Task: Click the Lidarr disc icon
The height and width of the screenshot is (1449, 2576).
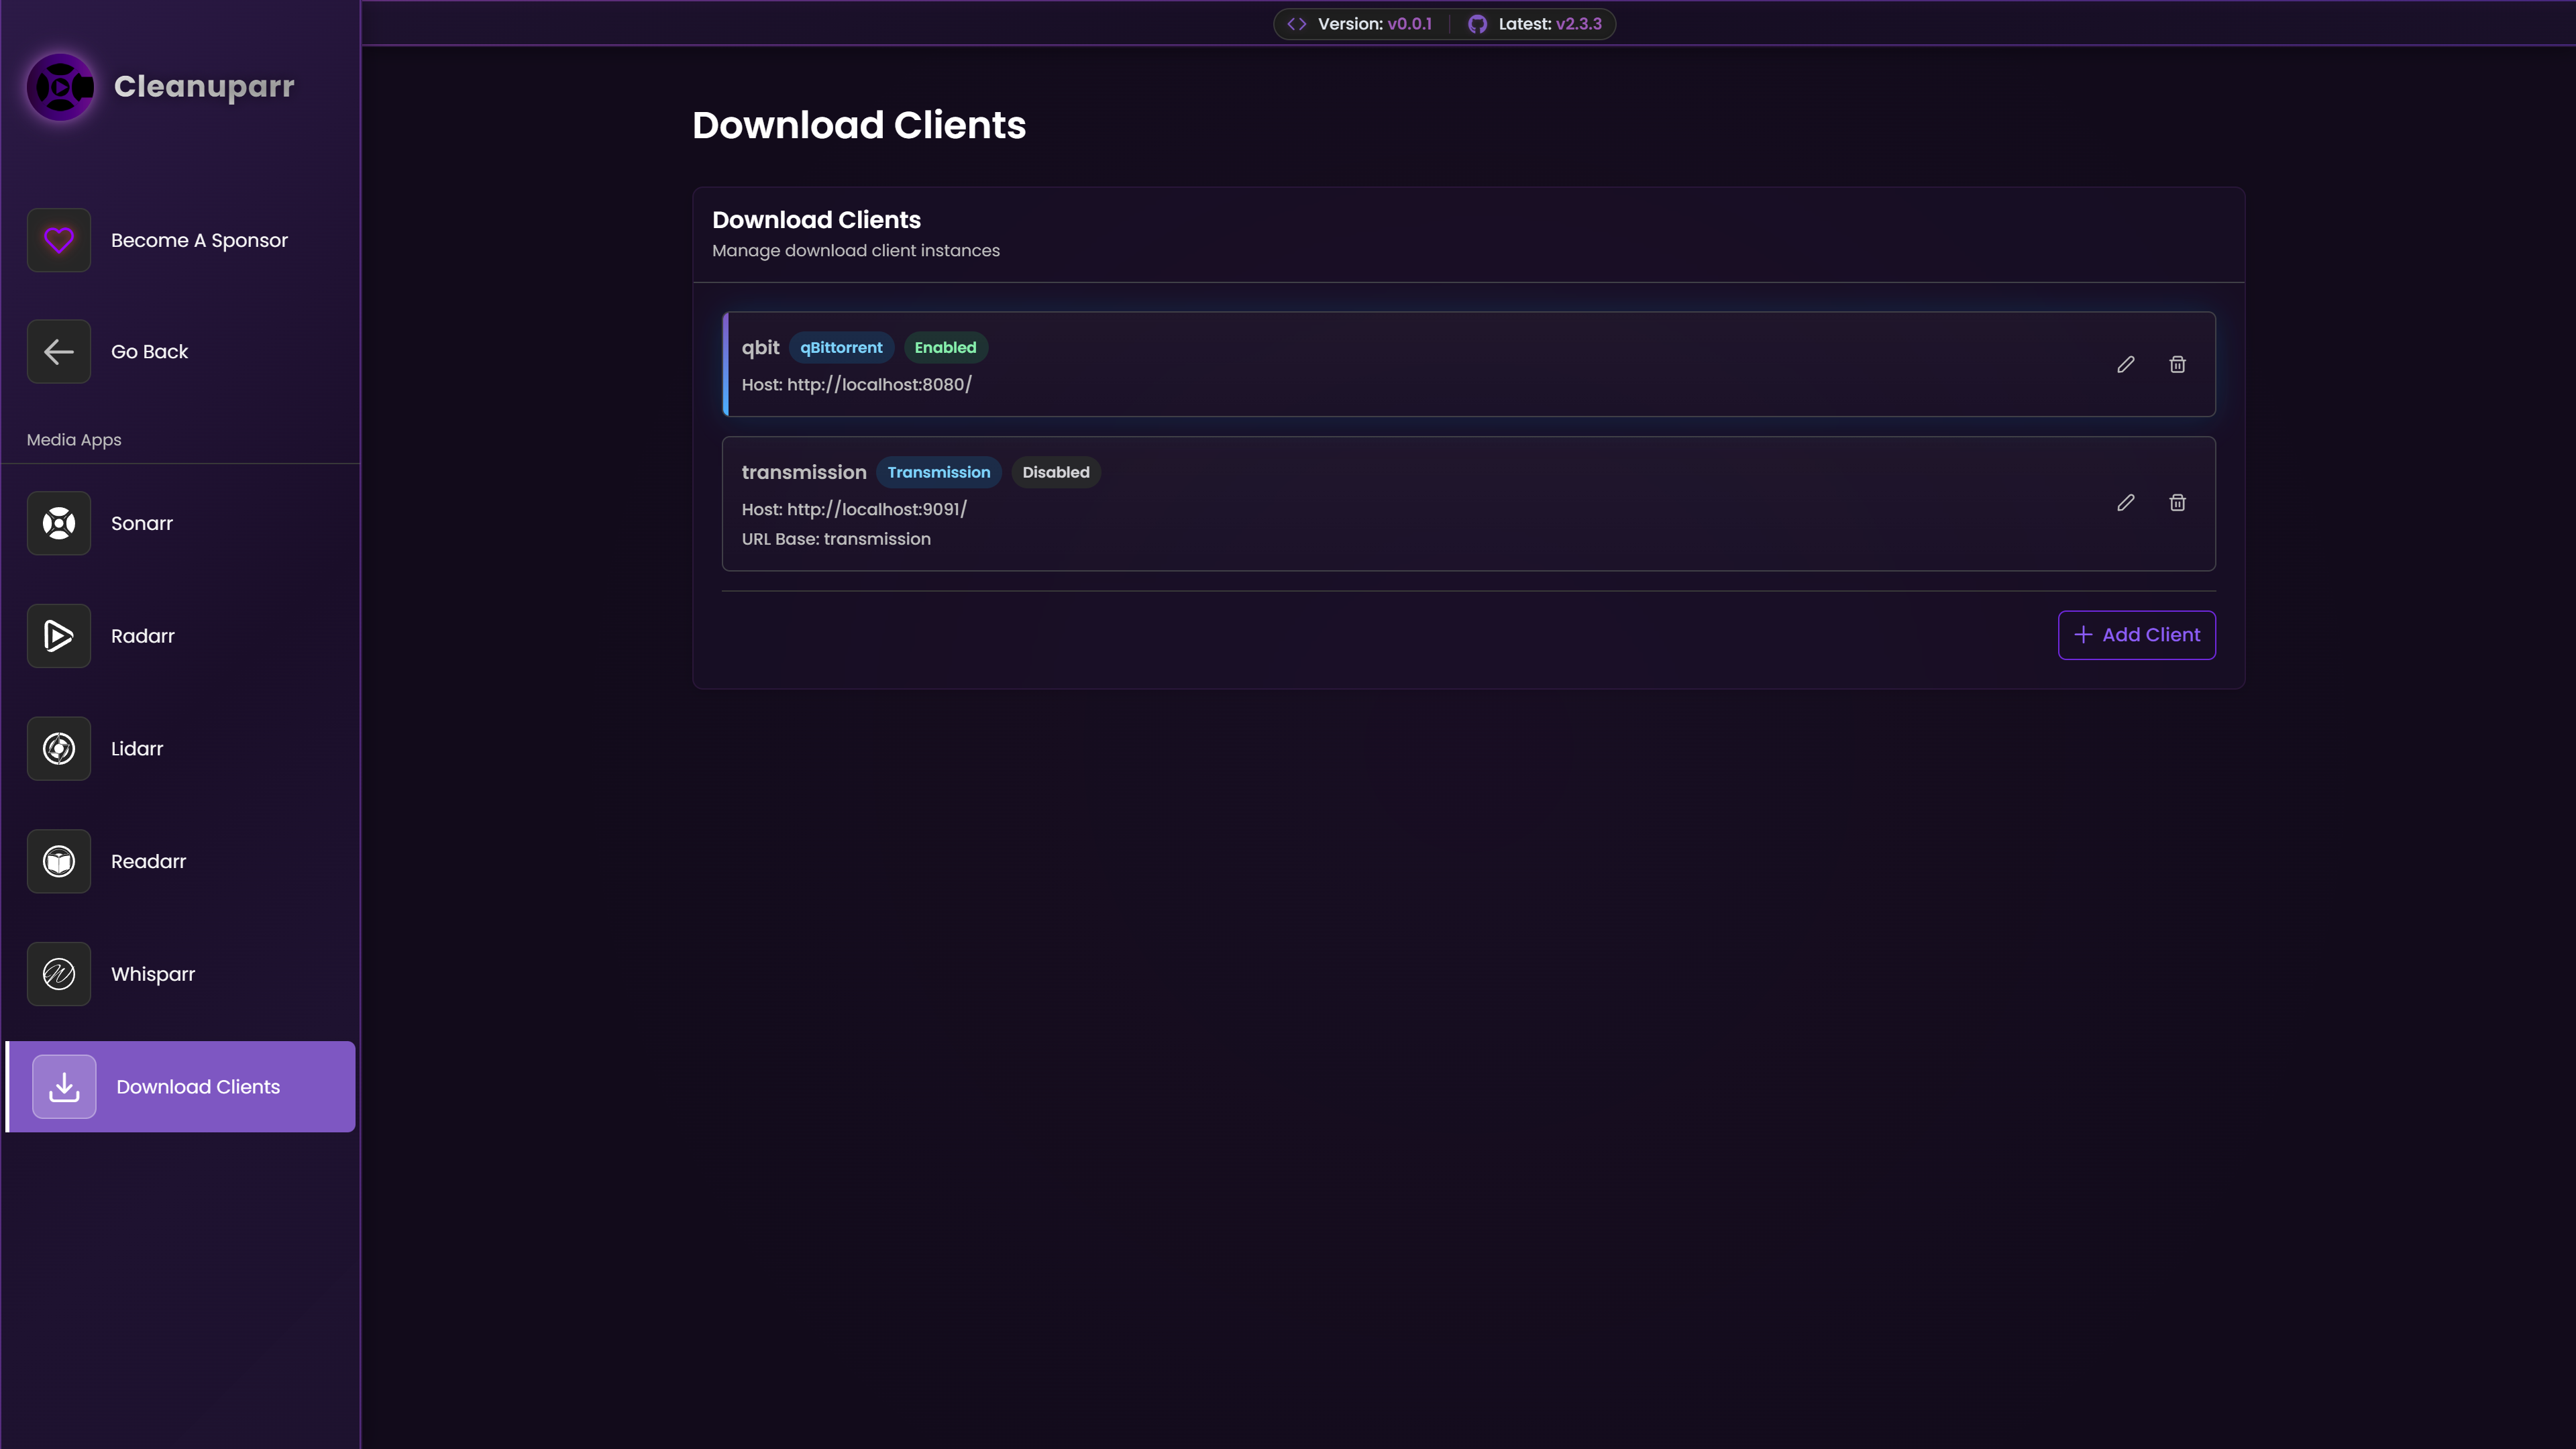Action: 59,748
